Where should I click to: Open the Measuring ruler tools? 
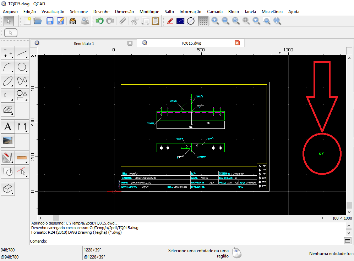[22, 158]
